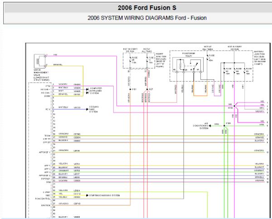Click the IGNITION pin label

click(46, 205)
